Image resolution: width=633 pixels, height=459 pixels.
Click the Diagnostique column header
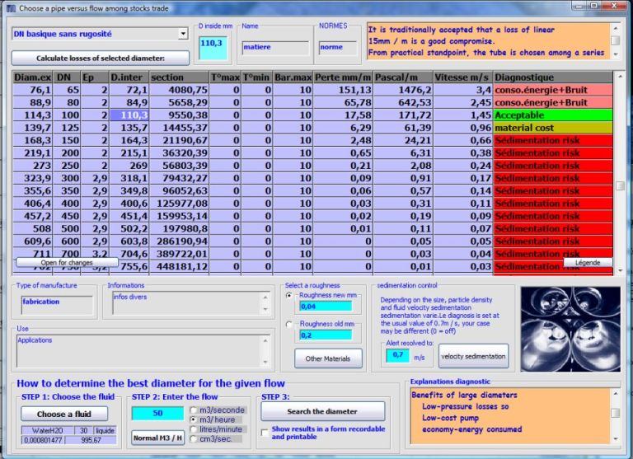(x=553, y=77)
